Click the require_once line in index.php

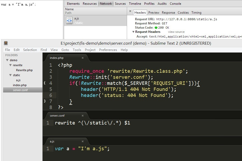128,71
